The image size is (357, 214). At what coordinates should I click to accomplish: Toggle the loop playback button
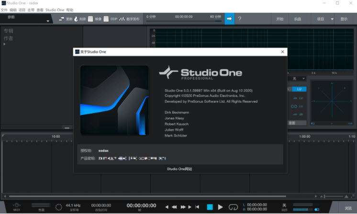click(234, 207)
